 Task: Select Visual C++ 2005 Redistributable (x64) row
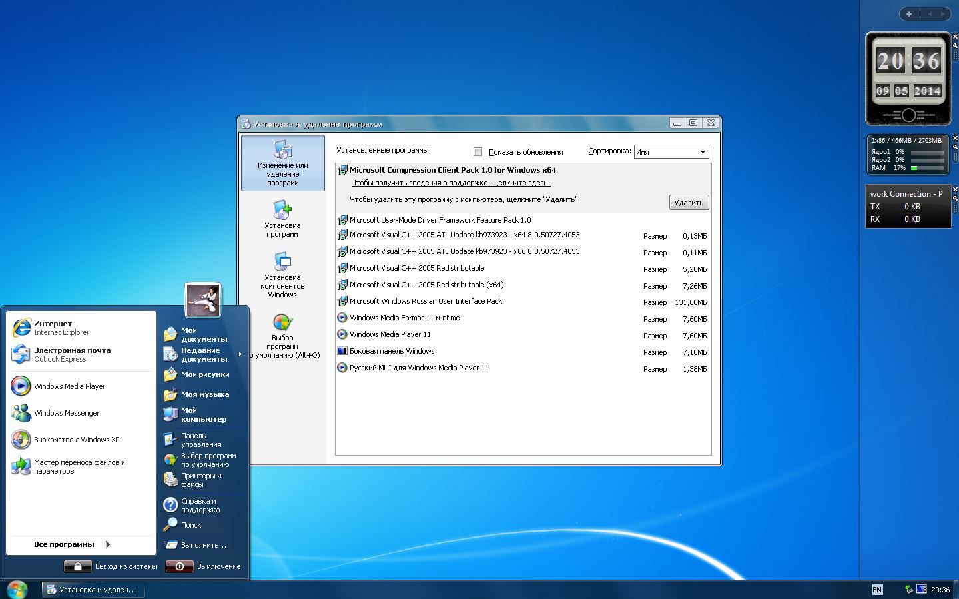(523, 285)
